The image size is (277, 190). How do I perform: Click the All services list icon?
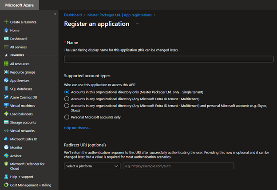(x=6, y=47)
